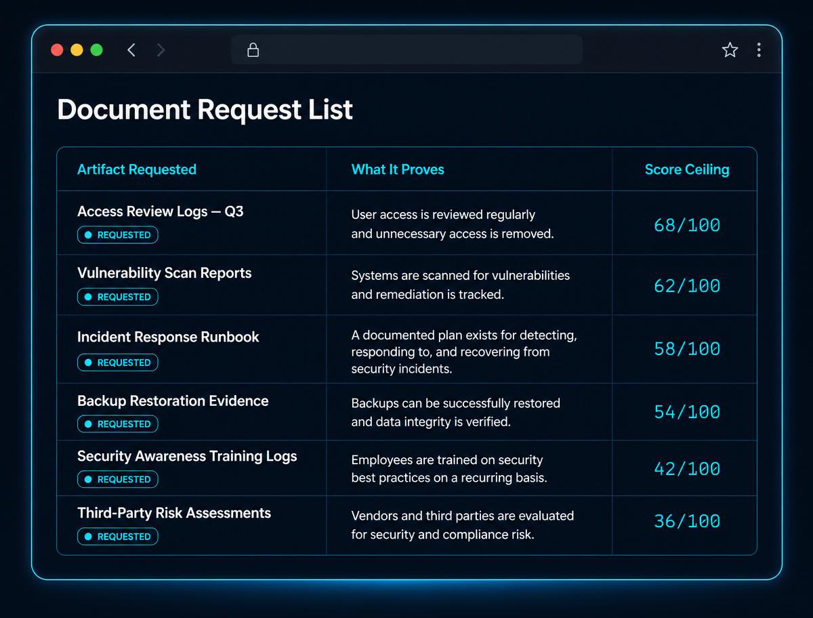Click the 36/100 score value
813x618 pixels.
[687, 520]
